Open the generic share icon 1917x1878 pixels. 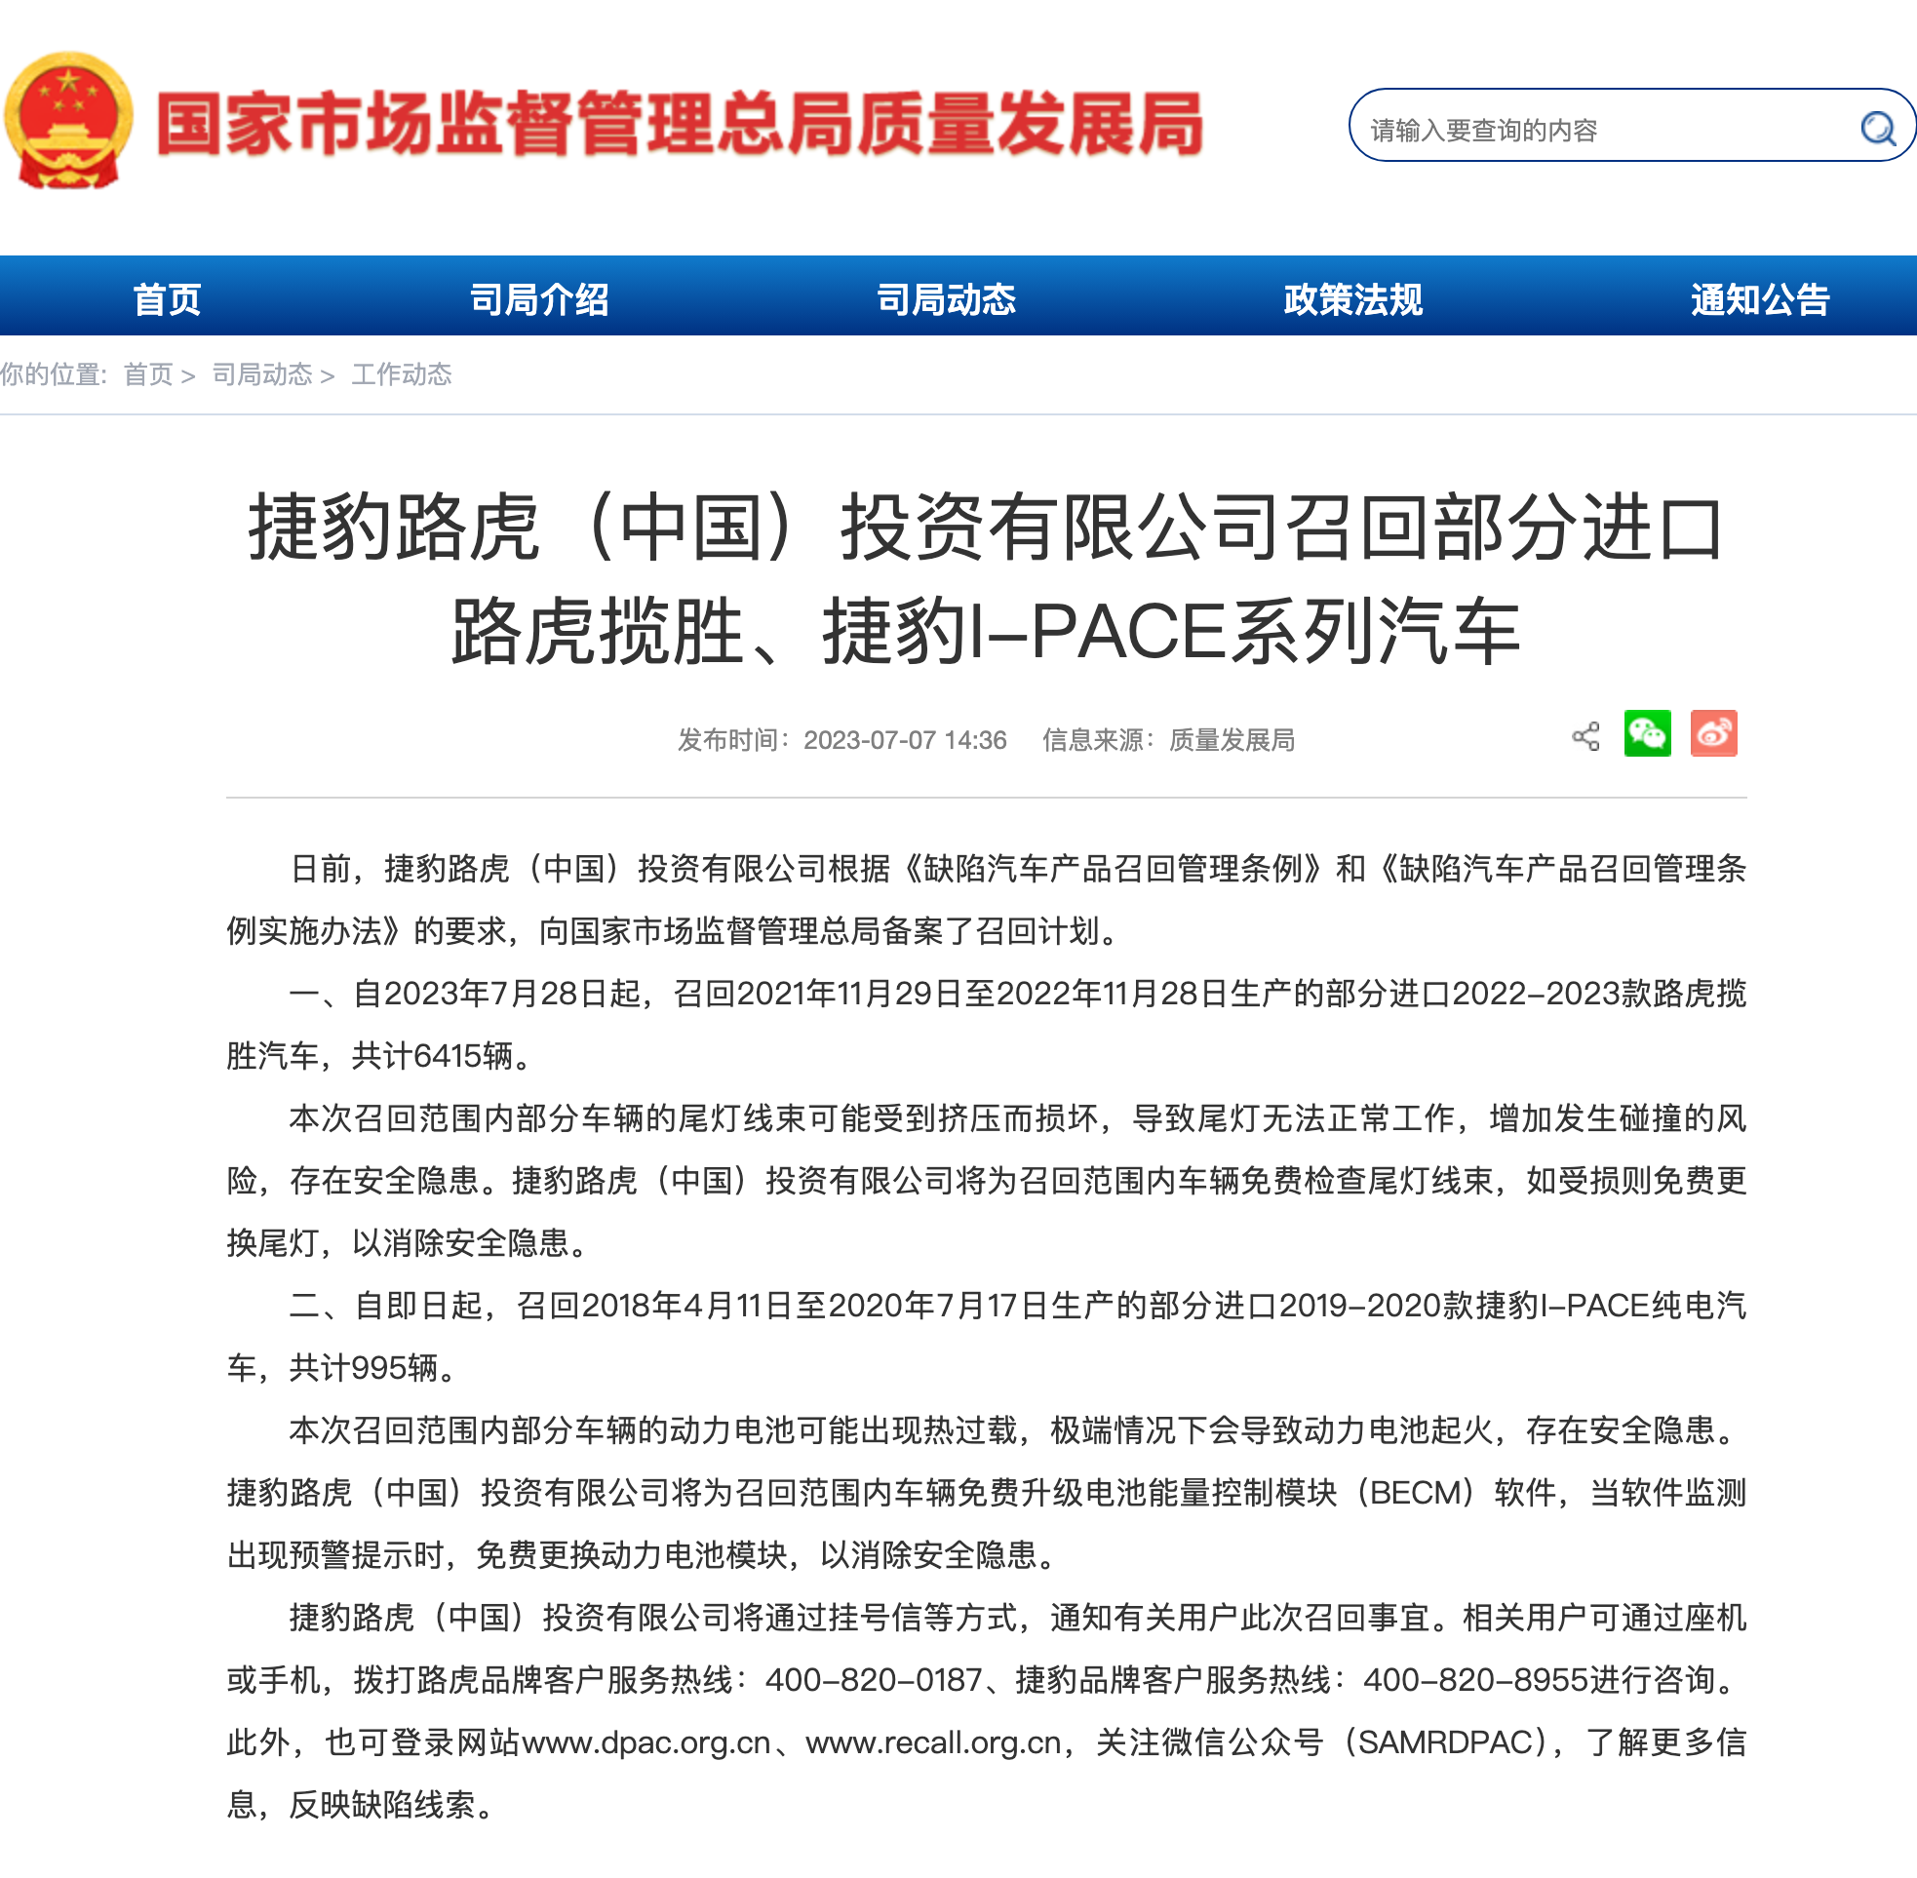(1585, 736)
